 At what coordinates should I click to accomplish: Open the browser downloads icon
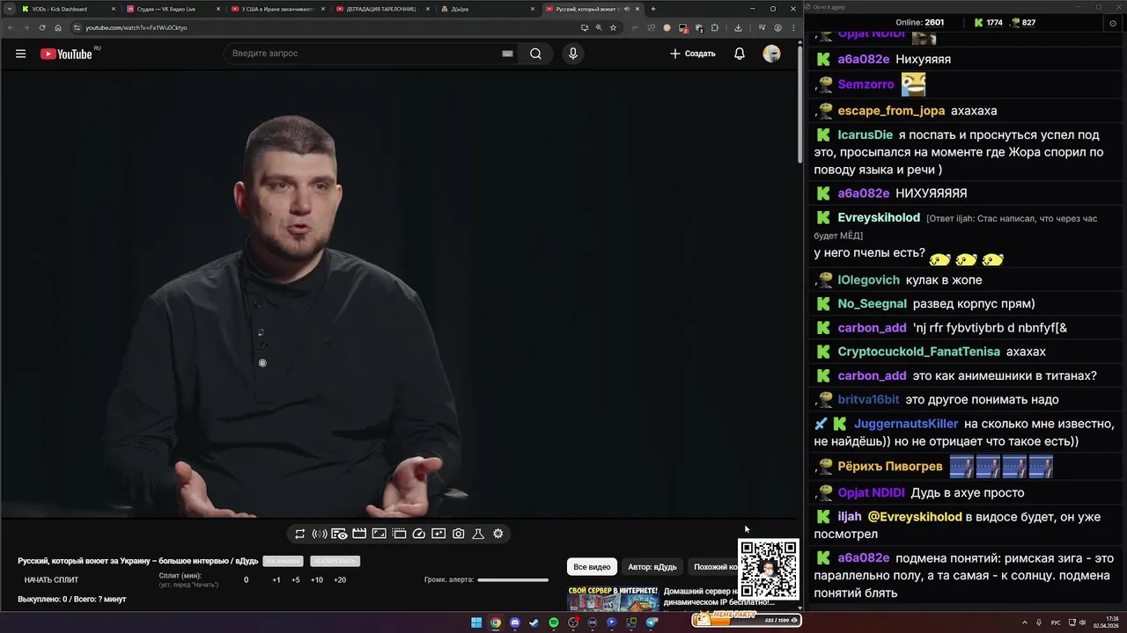click(738, 27)
